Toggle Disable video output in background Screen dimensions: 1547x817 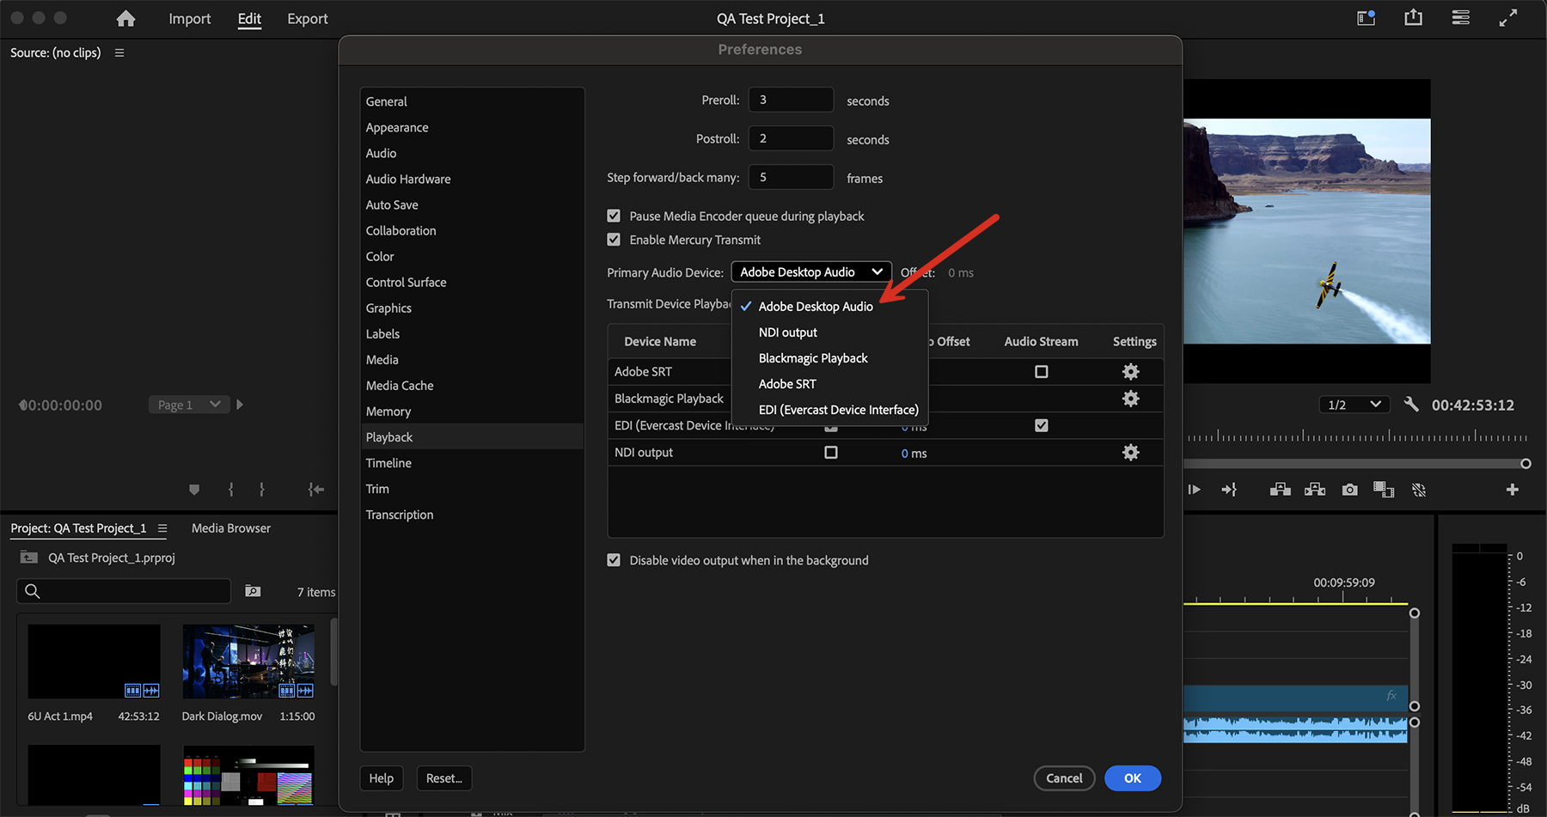click(614, 560)
